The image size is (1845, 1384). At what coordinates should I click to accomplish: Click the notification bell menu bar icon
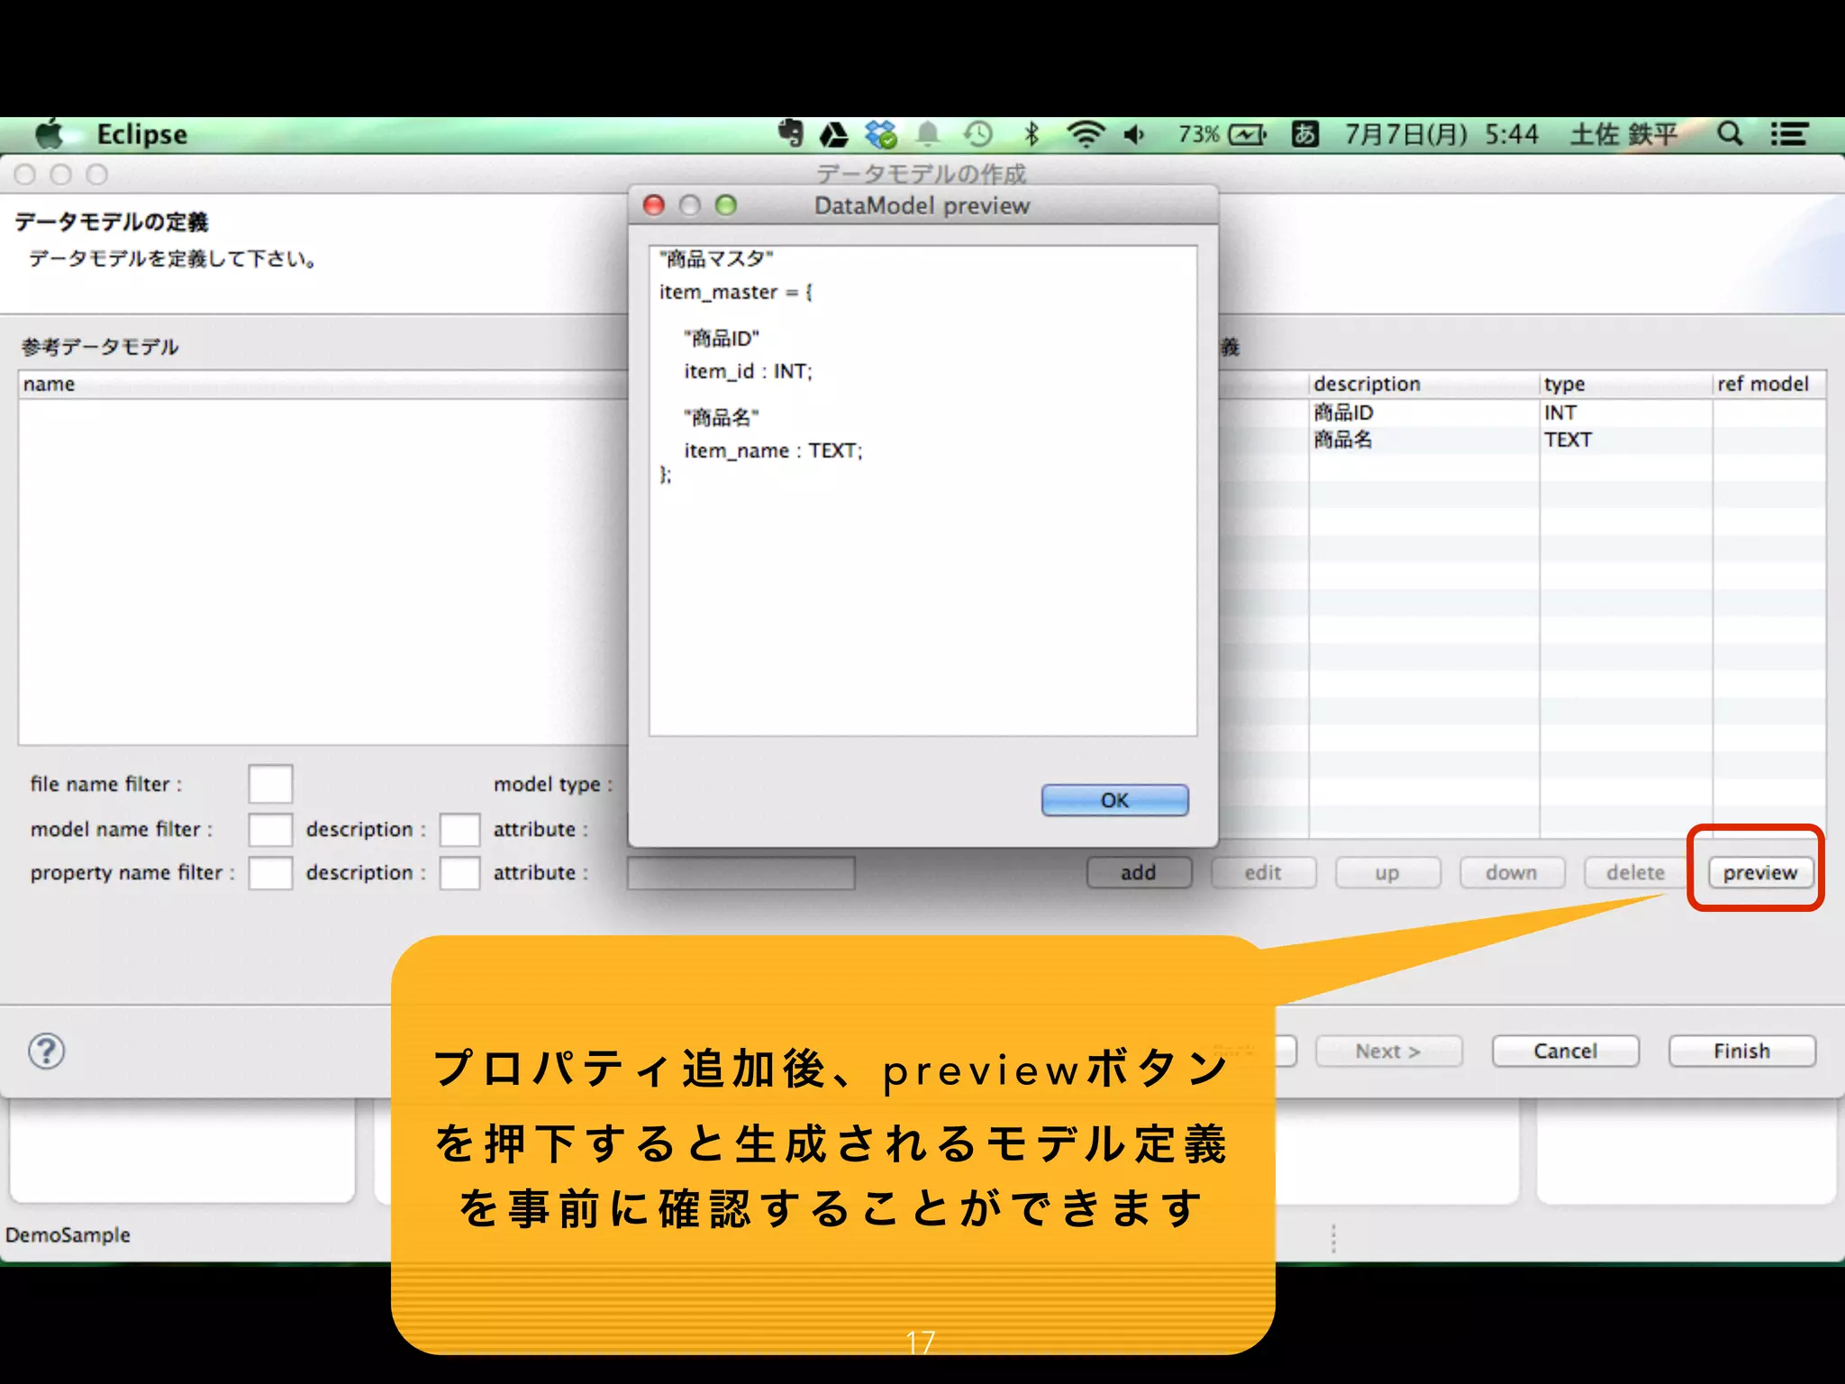tap(928, 135)
